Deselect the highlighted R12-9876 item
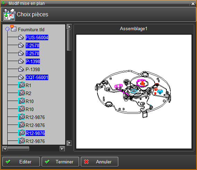The height and width of the screenshot is (170, 197). tap(35, 133)
